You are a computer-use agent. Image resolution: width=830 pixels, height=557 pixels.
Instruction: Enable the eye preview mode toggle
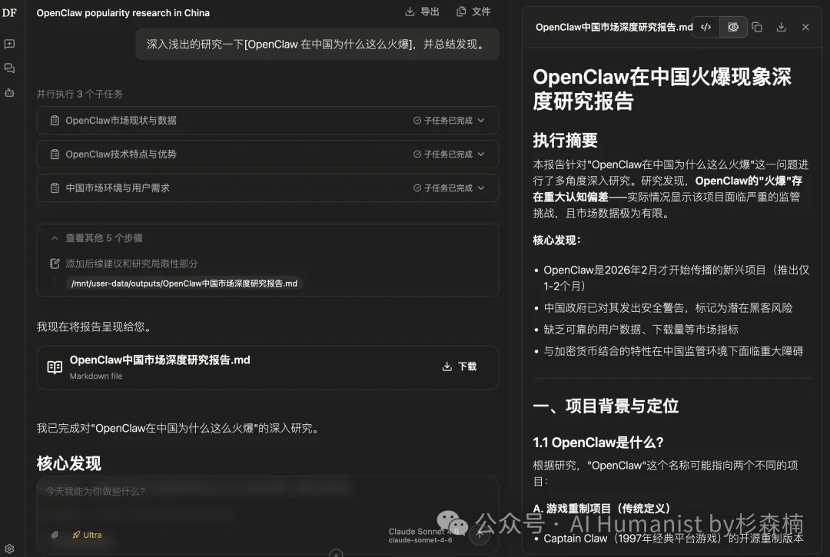733,27
